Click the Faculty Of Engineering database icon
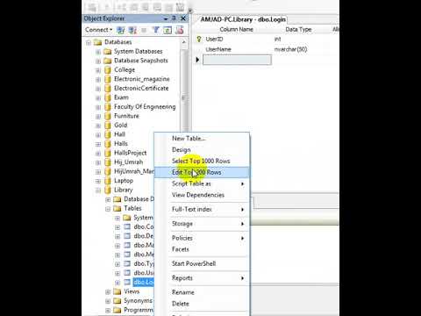Viewport: 421px width, 316px height. pyautogui.click(x=108, y=107)
